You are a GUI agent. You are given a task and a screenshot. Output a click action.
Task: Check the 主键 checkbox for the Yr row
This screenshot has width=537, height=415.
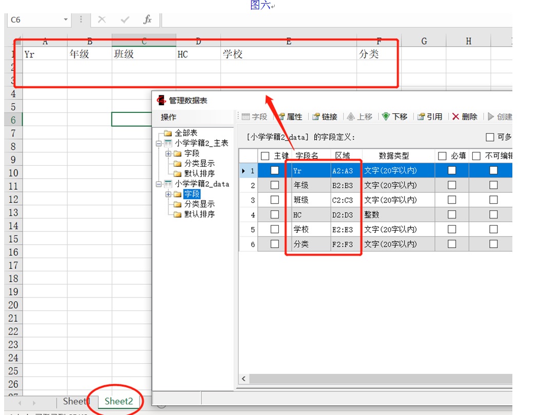(x=275, y=170)
